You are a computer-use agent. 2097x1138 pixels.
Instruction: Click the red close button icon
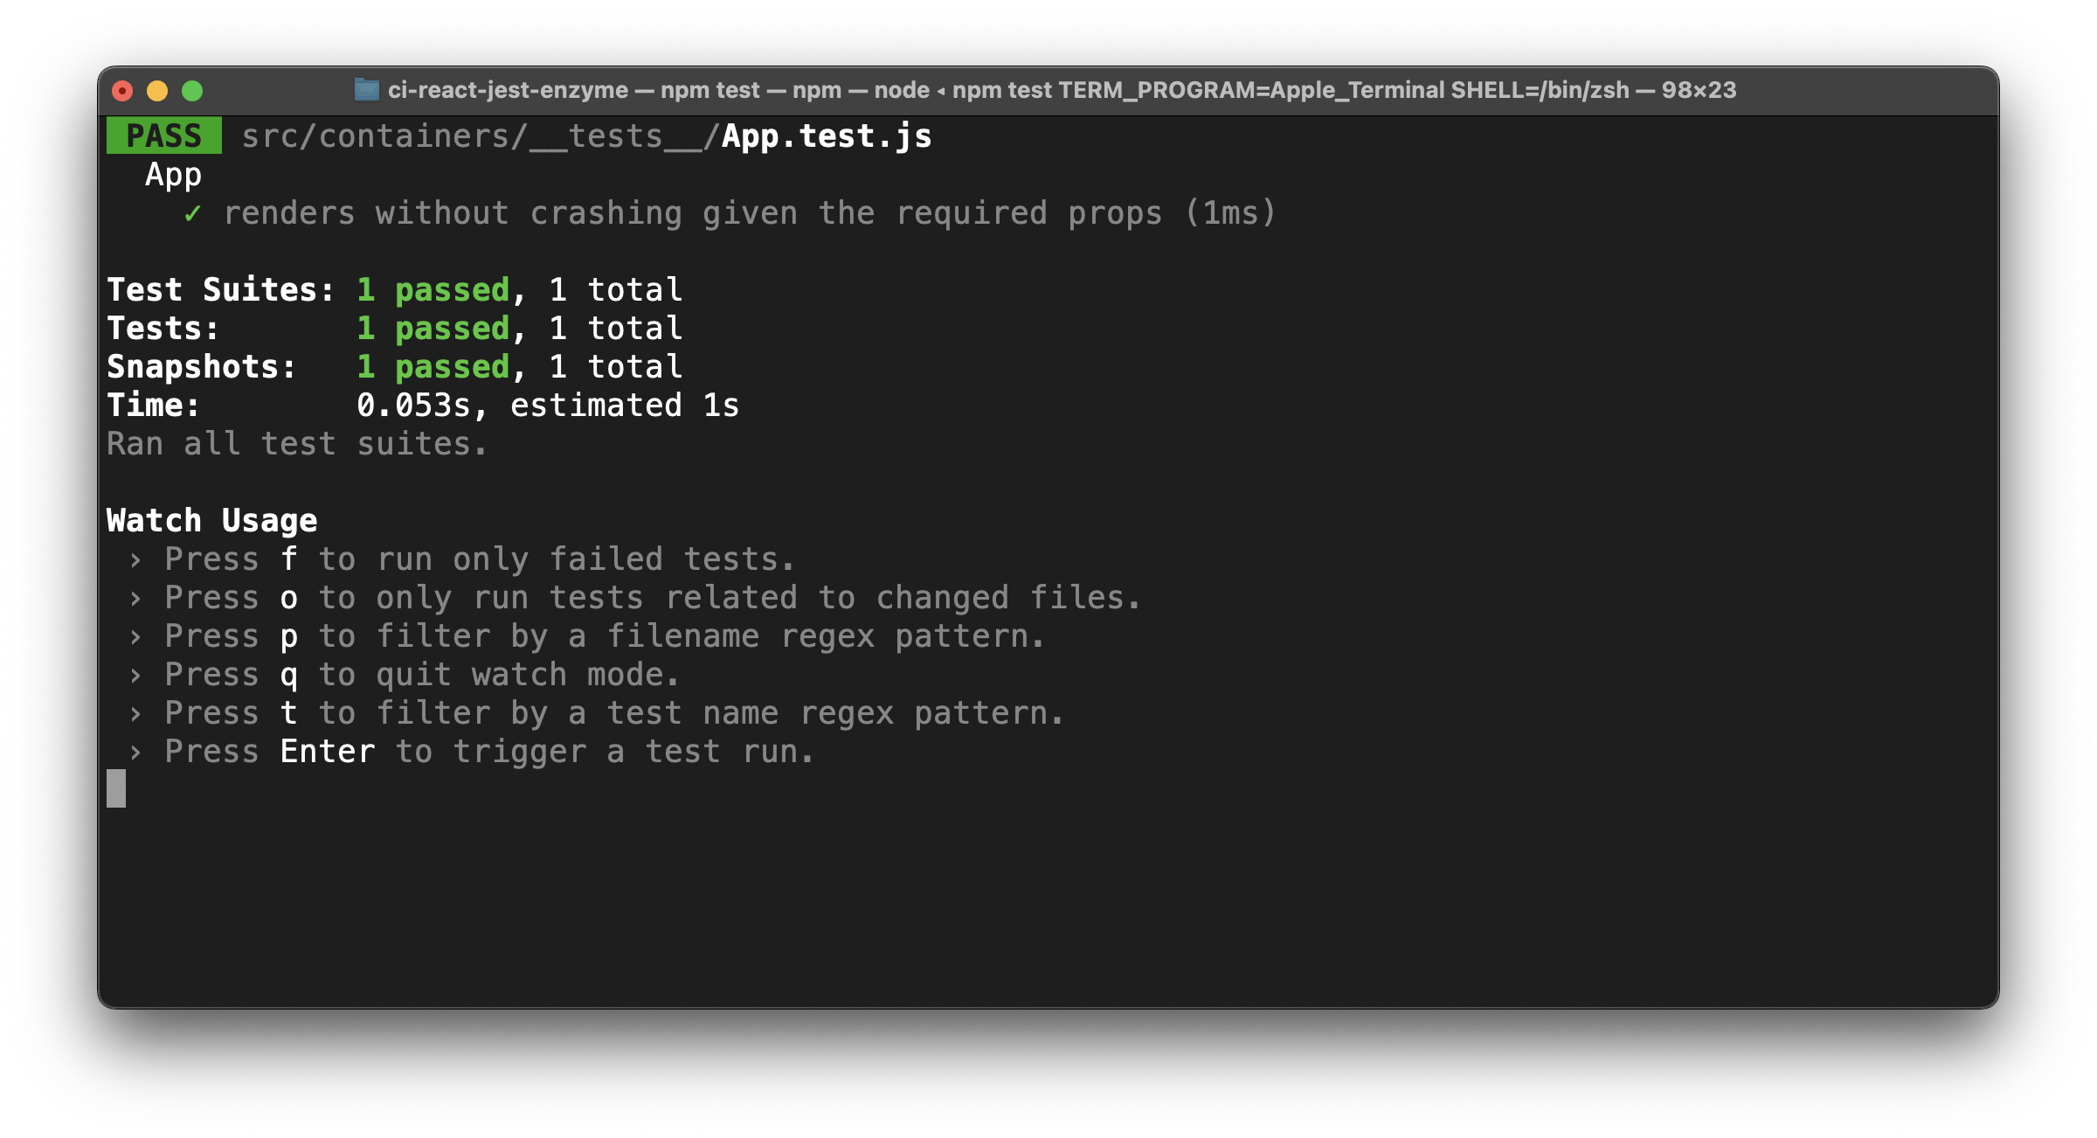pos(123,90)
